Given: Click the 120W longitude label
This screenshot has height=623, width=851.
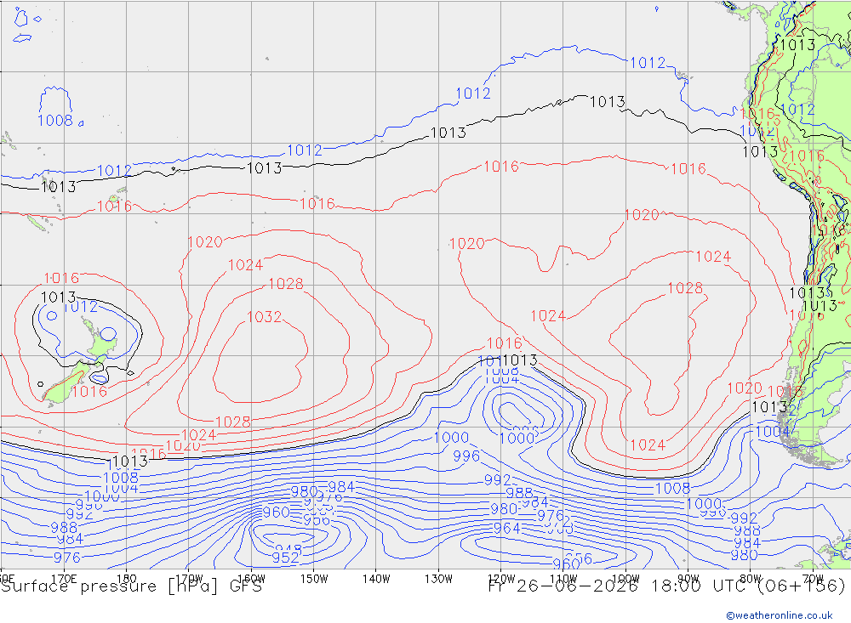Looking at the screenshot, I should (501, 579).
